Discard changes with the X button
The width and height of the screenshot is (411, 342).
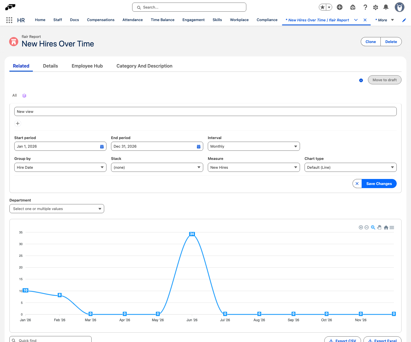point(357,184)
